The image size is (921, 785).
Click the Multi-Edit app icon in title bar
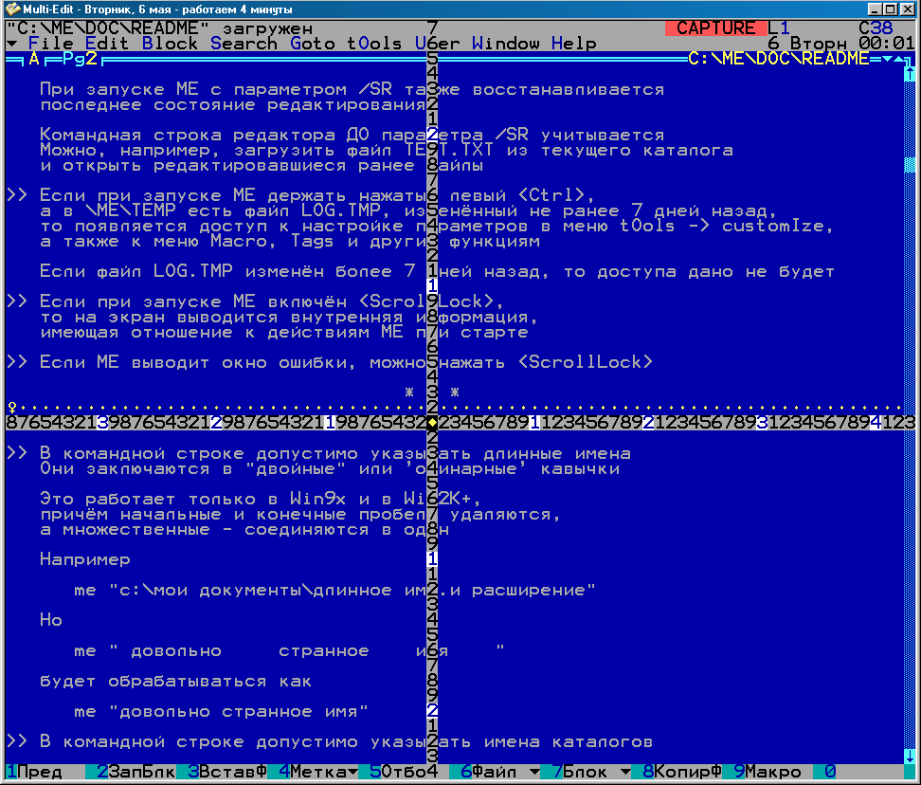[x=11, y=9]
